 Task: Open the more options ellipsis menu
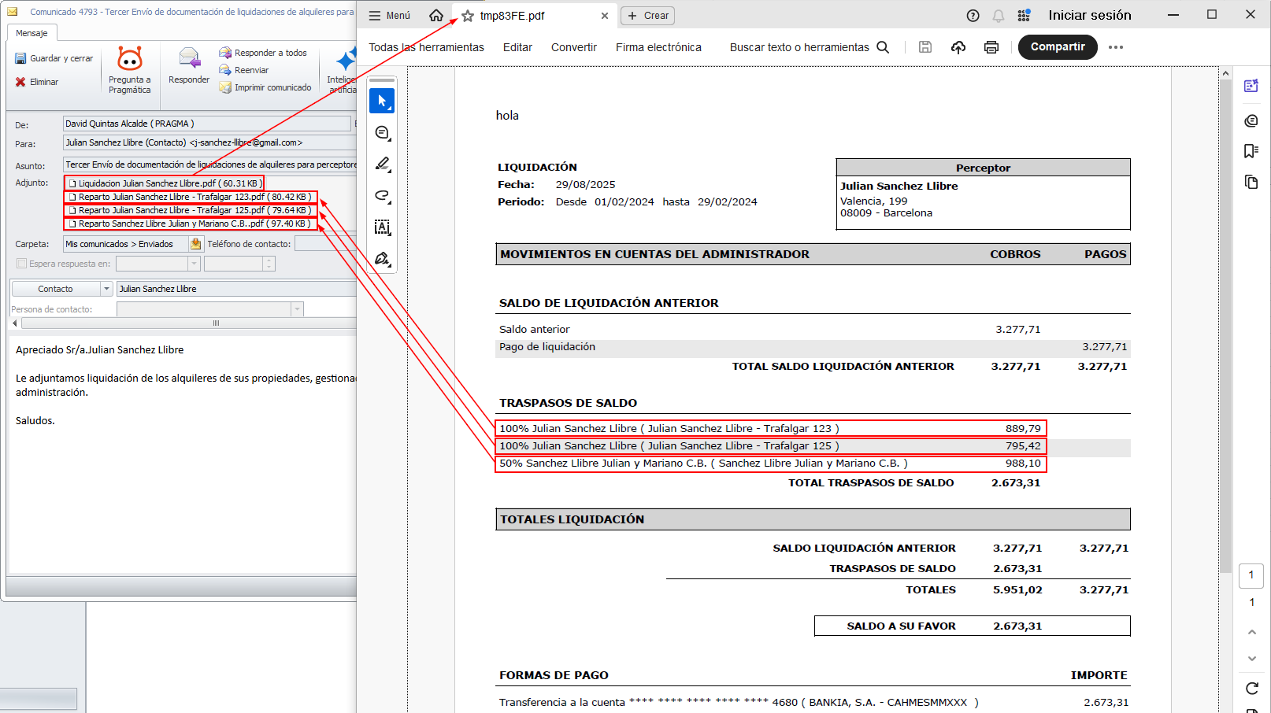1115,47
